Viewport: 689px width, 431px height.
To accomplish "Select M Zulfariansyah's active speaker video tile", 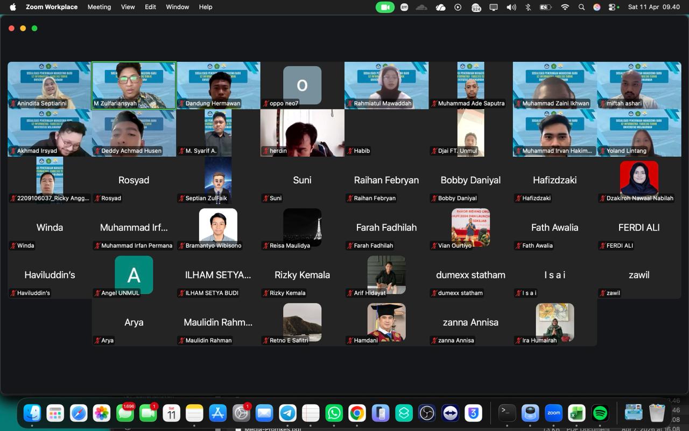I will (x=133, y=85).
